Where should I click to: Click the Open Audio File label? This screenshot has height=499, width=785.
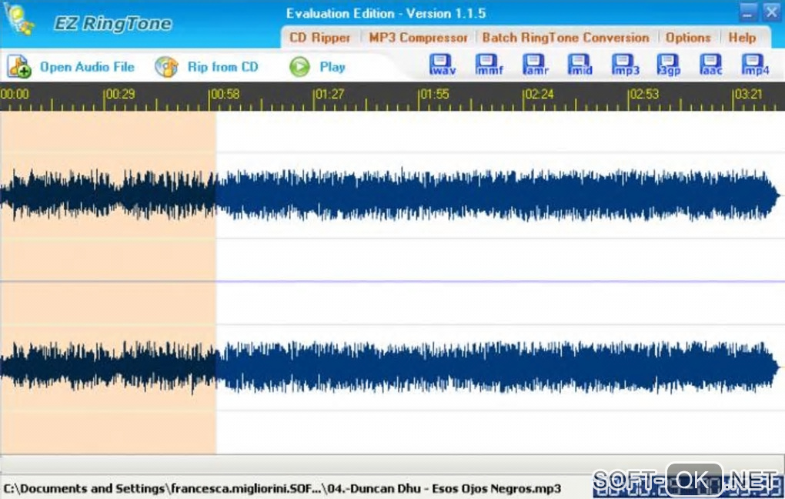pyautogui.click(x=87, y=67)
